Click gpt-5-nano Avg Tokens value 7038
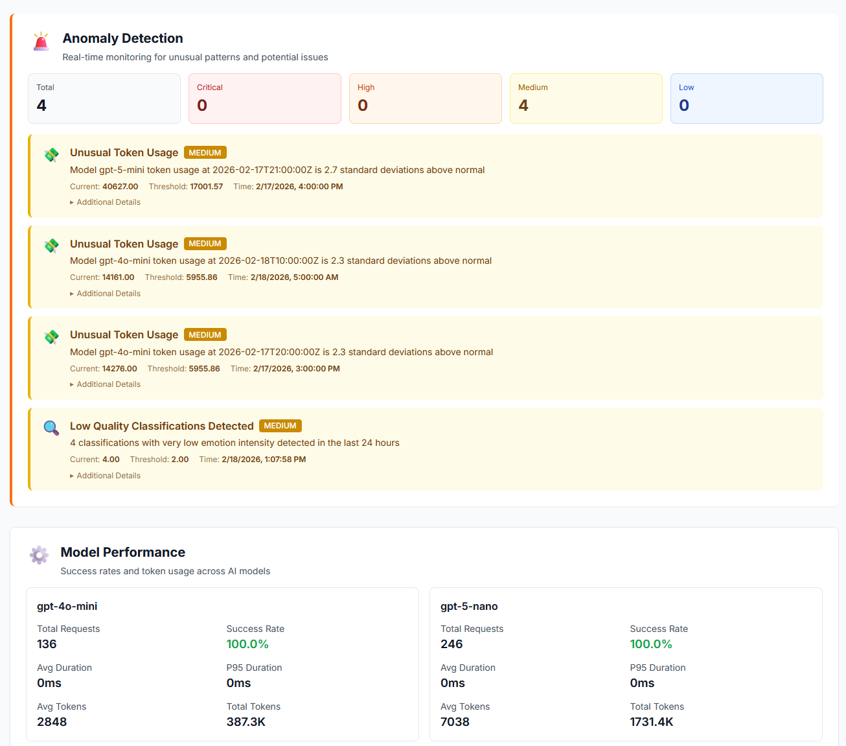846x746 pixels. tap(455, 722)
